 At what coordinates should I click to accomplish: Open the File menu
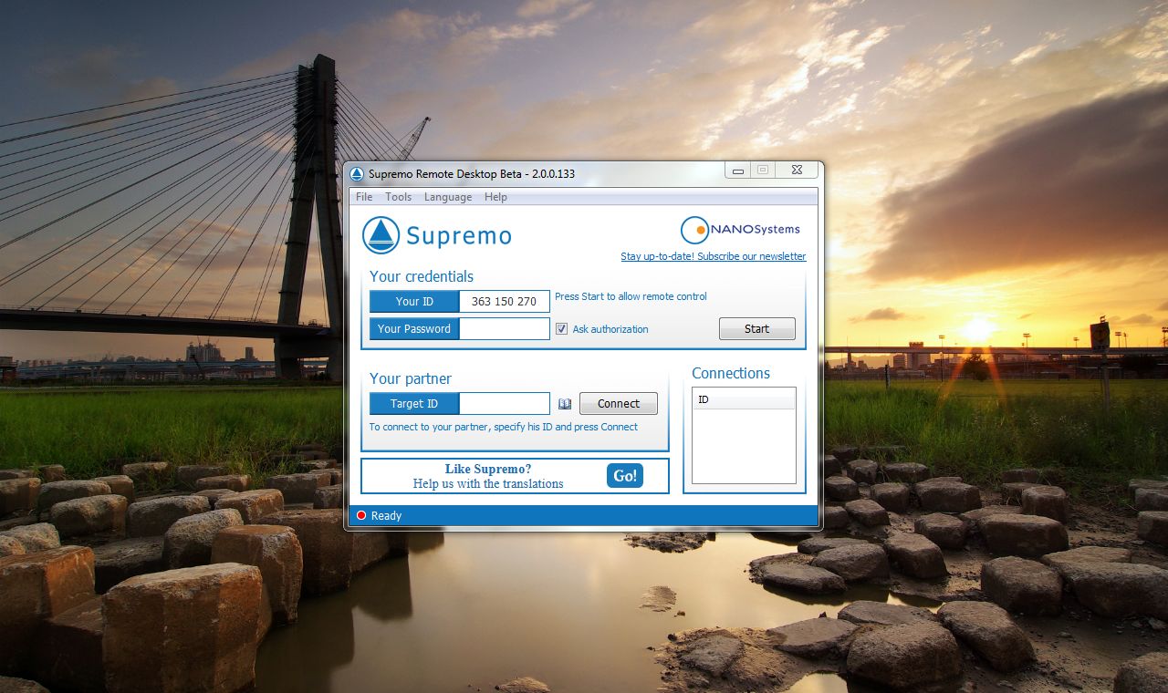364,197
